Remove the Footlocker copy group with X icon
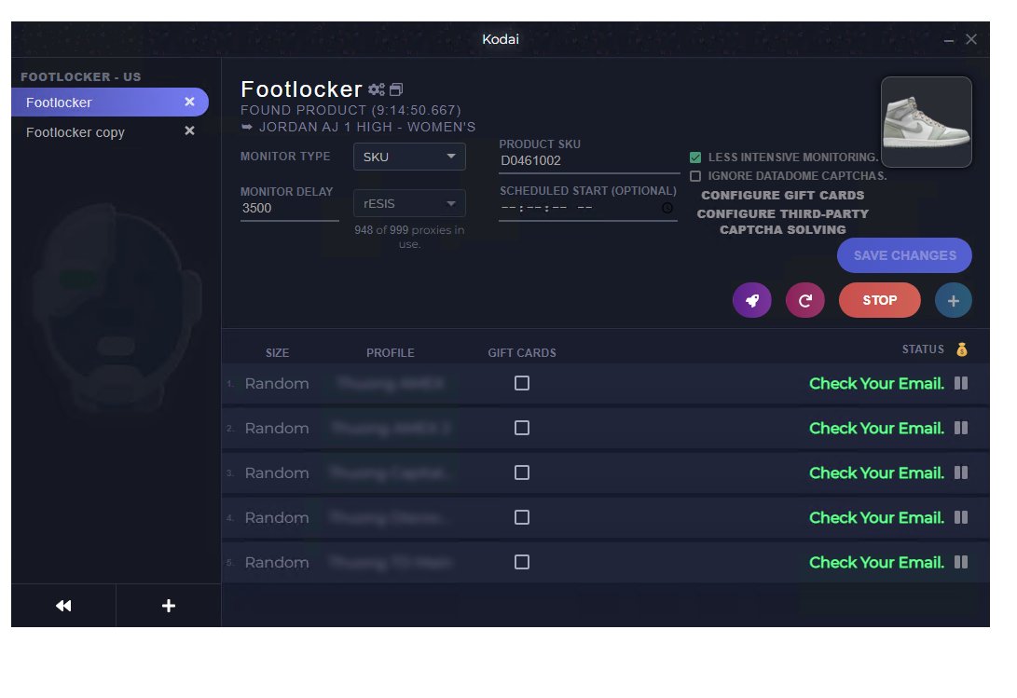 [x=189, y=131]
